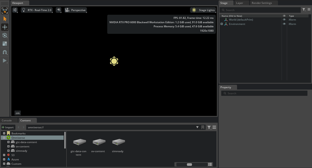Viewport: 312px width, 168px height.
Task: Collapse the Bookmarks tree node
Action: tap(4, 133)
